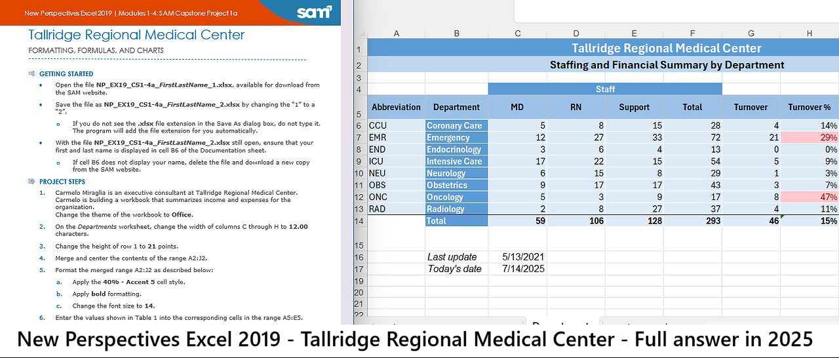
Task: Select column A header
Action: [396, 33]
